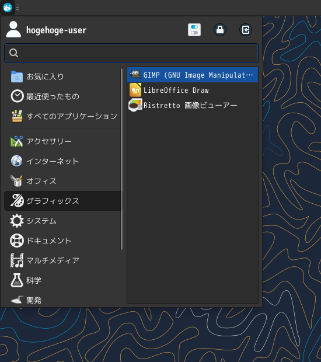The height and width of the screenshot is (362, 321).
Task: Click the category list scrollbar
Action: pyautogui.click(x=121, y=159)
